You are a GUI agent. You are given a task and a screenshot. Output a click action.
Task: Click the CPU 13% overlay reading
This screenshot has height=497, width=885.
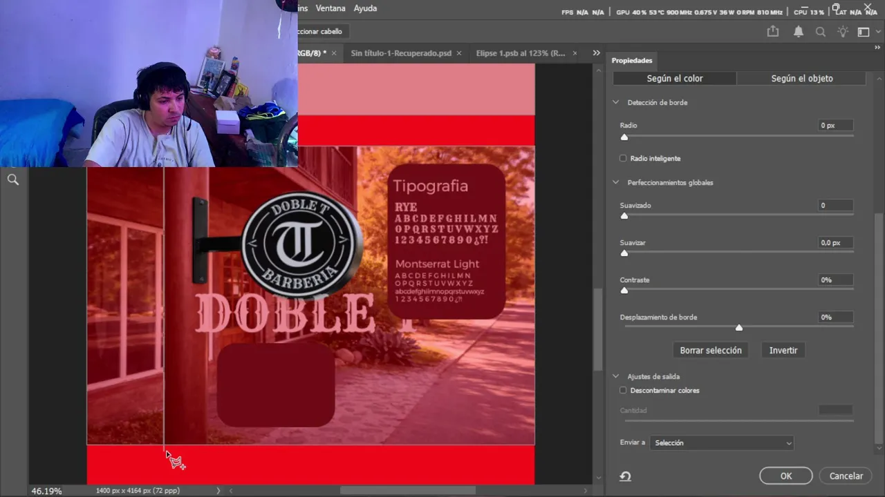coord(809,12)
